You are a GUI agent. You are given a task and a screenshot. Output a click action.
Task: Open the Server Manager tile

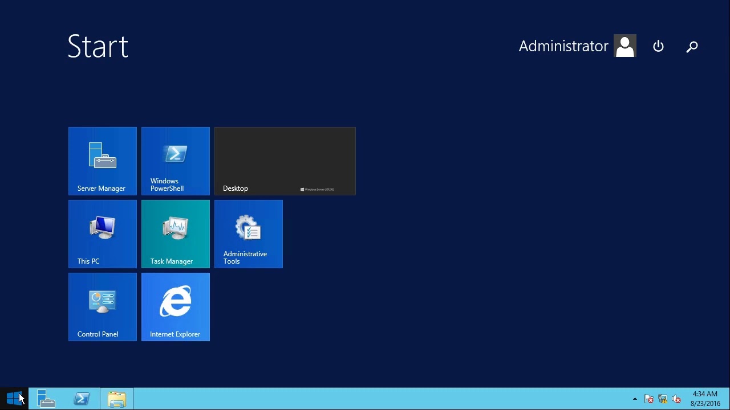103,161
